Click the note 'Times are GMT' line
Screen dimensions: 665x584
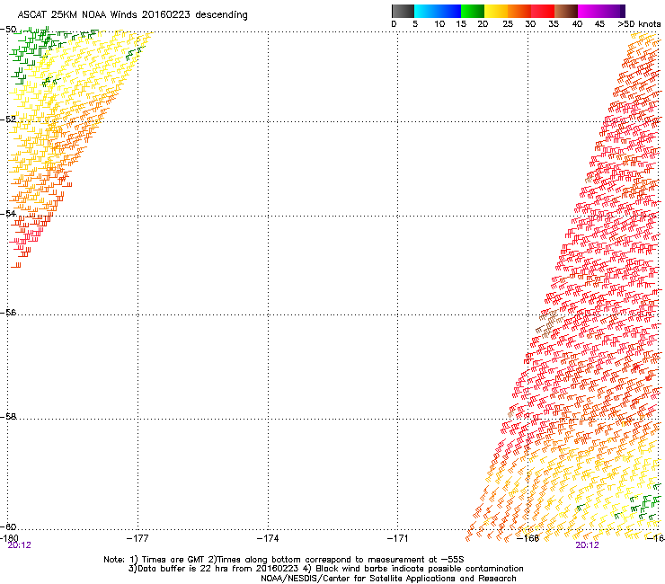coord(284,560)
